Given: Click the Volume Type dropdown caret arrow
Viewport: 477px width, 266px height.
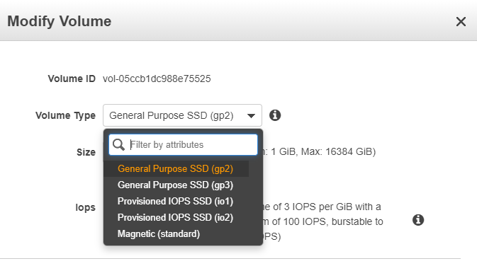Looking at the screenshot, I should [251, 116].
